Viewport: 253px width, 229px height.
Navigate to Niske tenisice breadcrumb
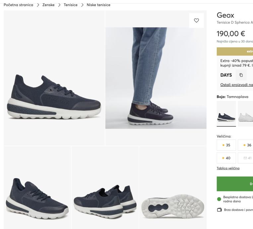click(98, 5)
